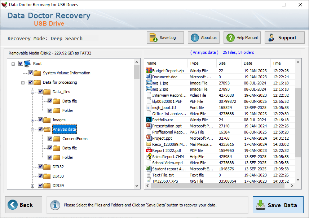The height and width of the screenshot is (218, 309).
Task: Click the img 1.jpg image icon
Action: coord(149,83)
